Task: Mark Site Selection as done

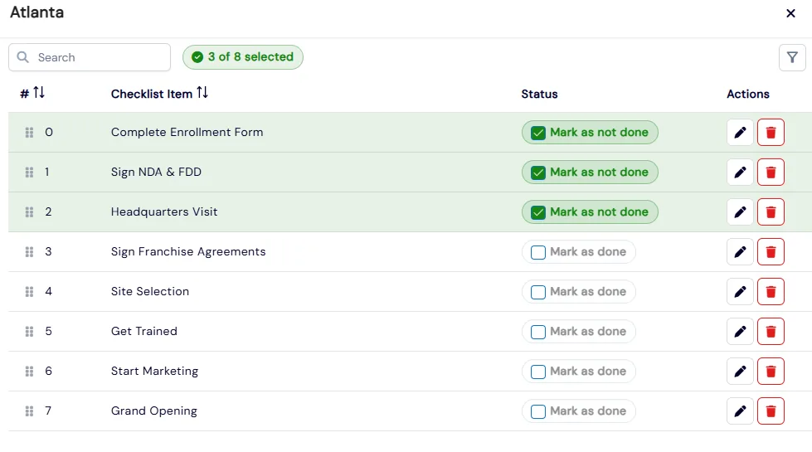Action: click(578, 292)
